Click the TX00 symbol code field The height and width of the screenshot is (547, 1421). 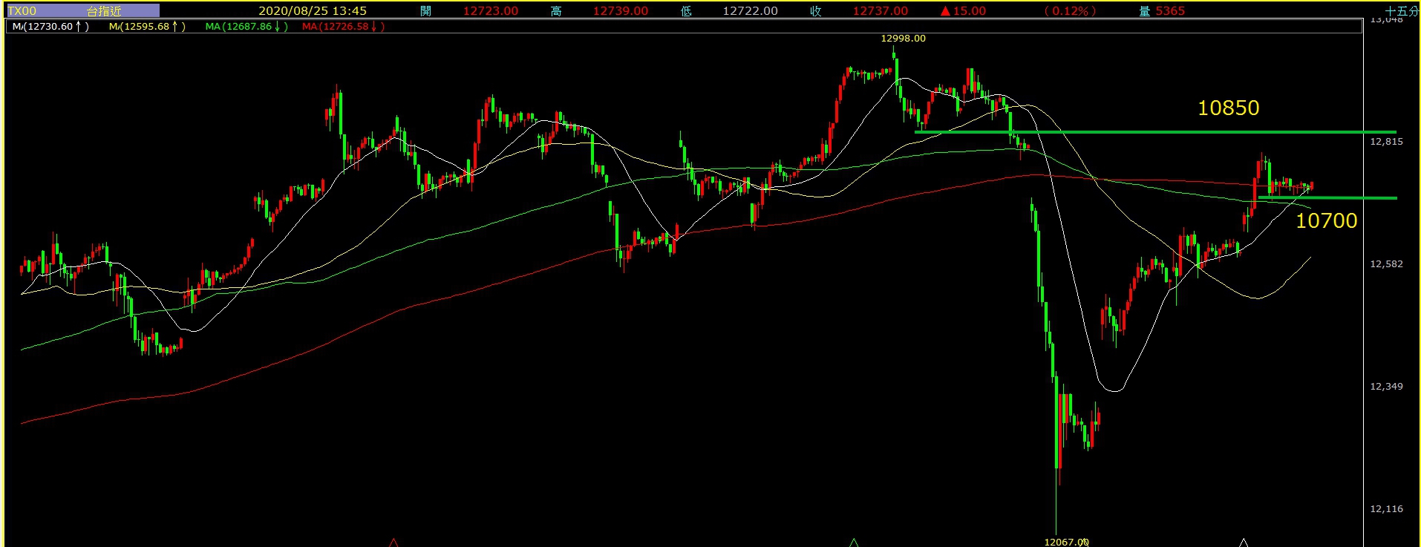coord(22,11)
